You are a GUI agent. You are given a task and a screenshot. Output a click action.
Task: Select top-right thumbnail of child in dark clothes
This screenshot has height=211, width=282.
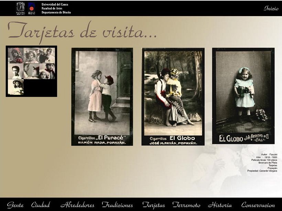click(47, 55)
